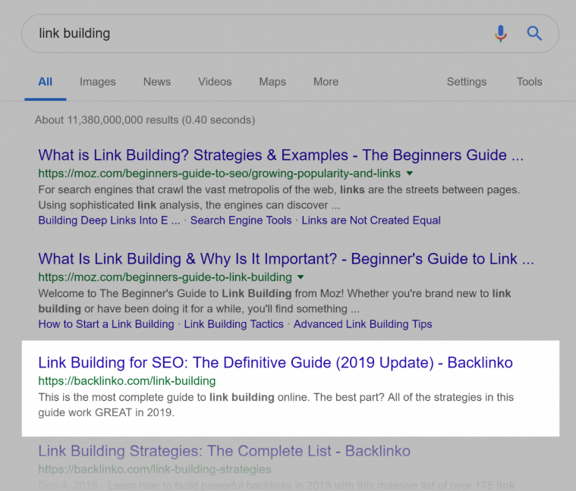Open 'What is Link Building? Strategies & Examples' result
This screenshot has width=576, height=491.
(281, 155)
